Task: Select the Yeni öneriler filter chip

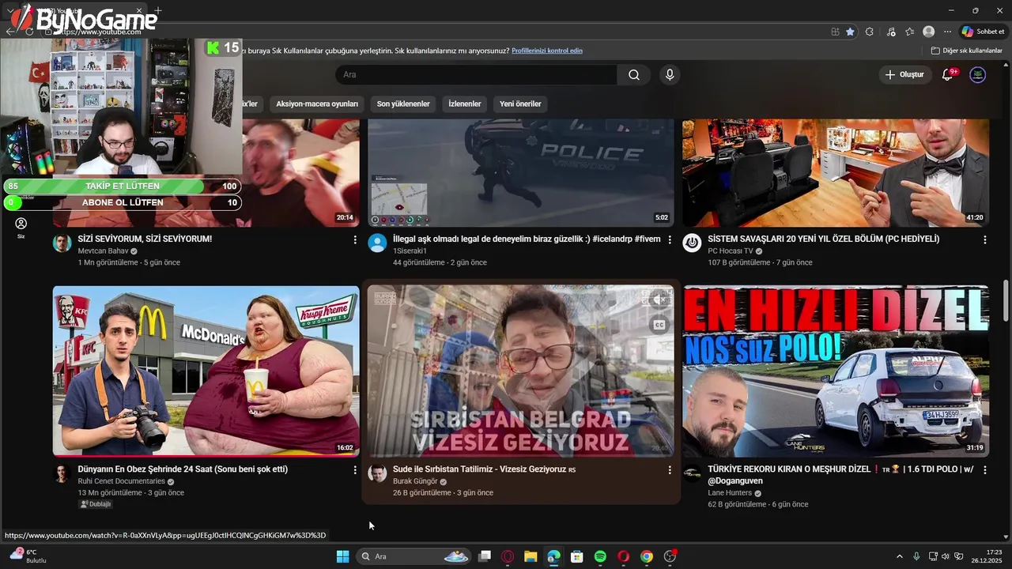Action: pyautogui.click(x=520, y=104)
